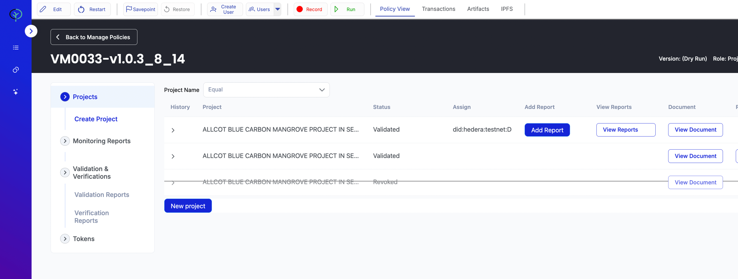Click the tokens coins icon in the sidebar
738x279 pixels.
coord(16,70)
